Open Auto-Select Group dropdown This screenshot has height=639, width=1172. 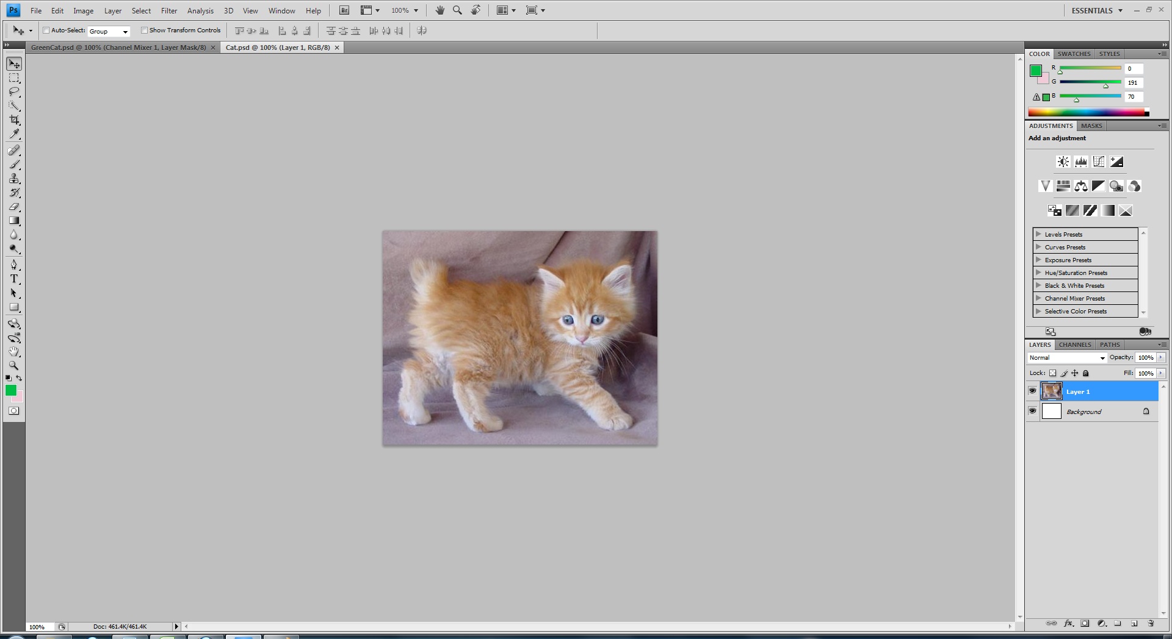109,31
